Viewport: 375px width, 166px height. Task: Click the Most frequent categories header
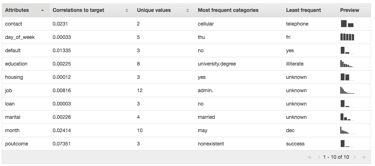click(228, 10)
